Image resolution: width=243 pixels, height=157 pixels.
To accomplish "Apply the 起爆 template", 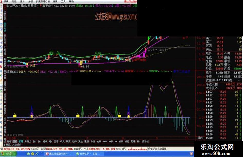I will [x=133, y=141].
